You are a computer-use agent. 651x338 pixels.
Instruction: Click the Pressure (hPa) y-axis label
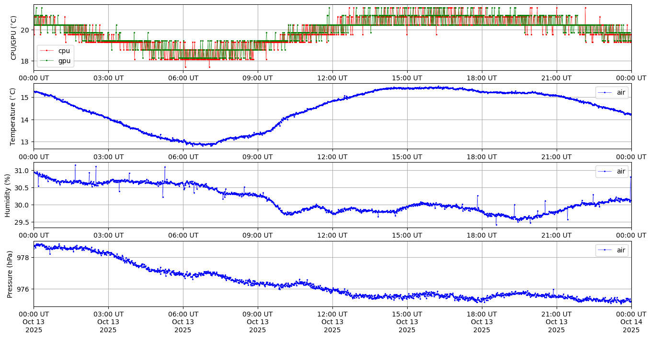pos(10,274)
